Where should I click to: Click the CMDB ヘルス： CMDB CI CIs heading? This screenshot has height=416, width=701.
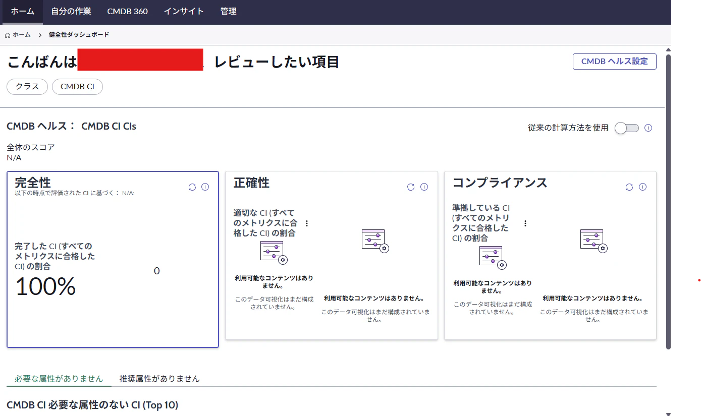pyautogui.click(x=71, y=126)
